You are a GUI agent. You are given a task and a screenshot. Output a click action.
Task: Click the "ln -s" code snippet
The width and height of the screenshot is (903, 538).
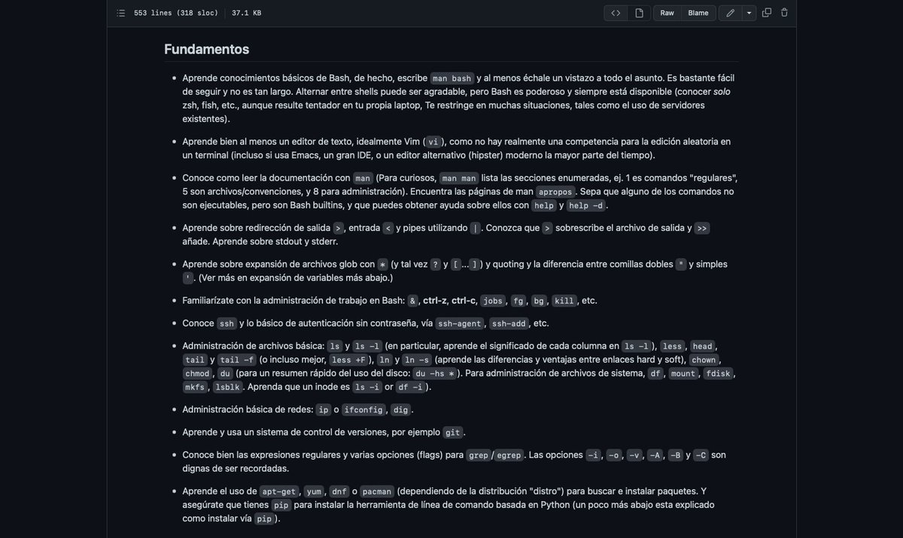tap(416, 360)
